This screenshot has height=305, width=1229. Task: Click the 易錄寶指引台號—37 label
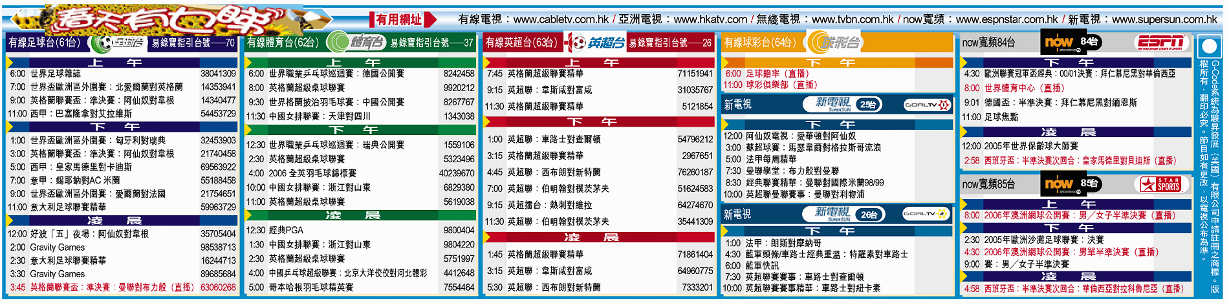click(432, 43)
